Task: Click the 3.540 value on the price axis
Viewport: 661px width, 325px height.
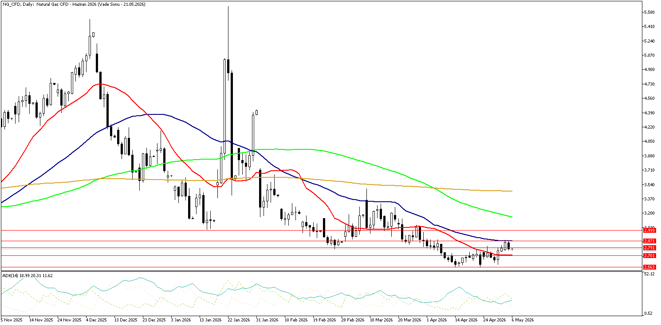Action: pos(650,184)
